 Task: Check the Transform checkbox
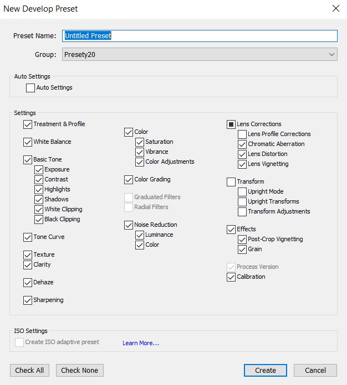[x=231, y=181]
